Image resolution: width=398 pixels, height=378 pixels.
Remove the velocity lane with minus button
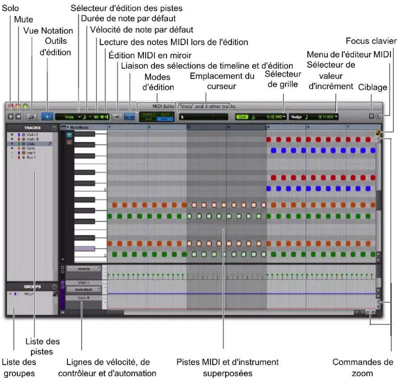[x=62, y=267]
